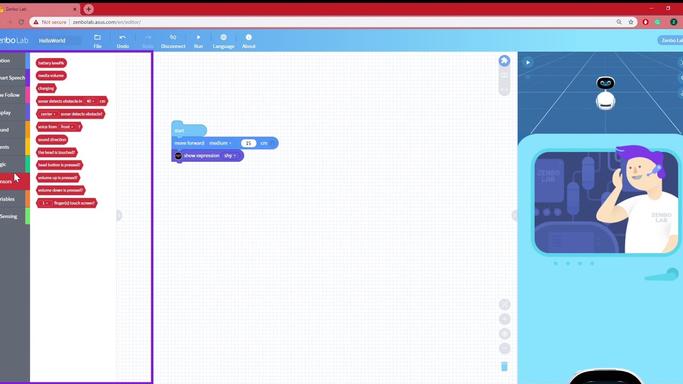Open the File menu
The image size is (683, 384).
pos(97,41)
